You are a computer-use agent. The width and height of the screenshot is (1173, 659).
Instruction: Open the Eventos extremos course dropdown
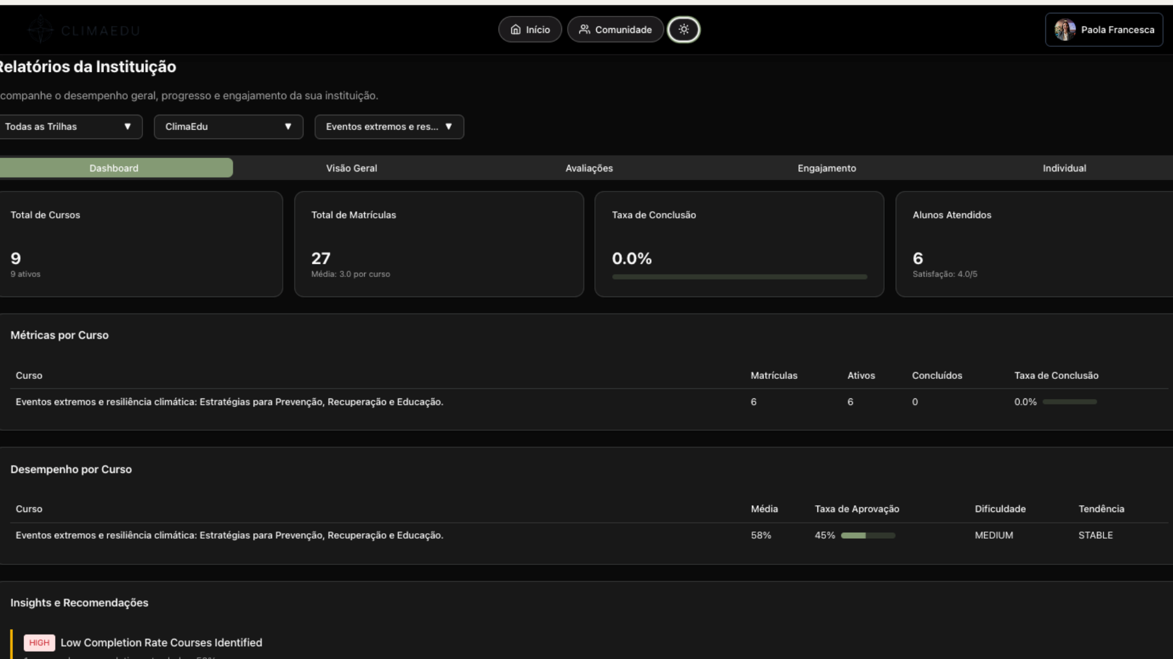click(x=389, y=127)
